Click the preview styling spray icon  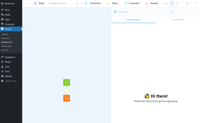pos(172,12)
